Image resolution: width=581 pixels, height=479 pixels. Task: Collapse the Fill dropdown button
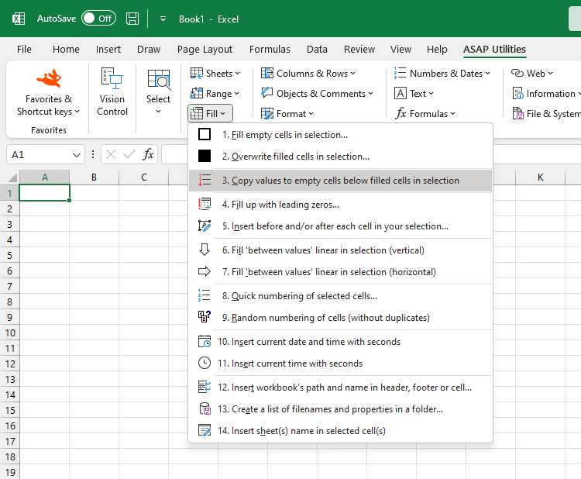[x=210, y=113]
